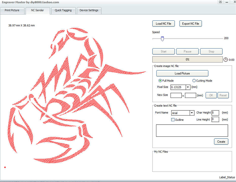This screenshot has height=182, width=236.
Task: Click the Speed slider handle
Action: (162, 39)
